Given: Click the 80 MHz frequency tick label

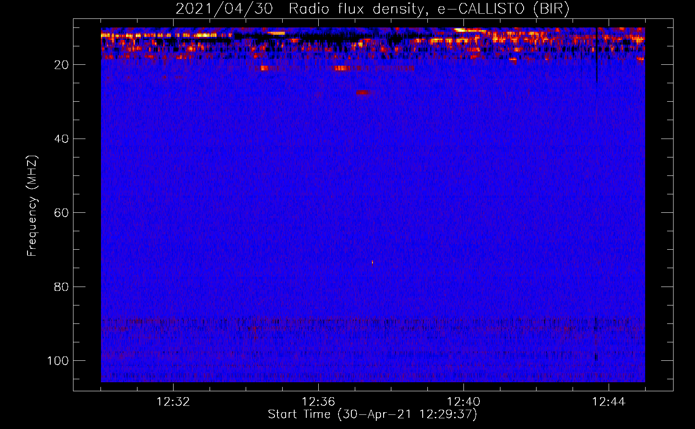Looking at the screenshot, I should click(x=61, y=287).
